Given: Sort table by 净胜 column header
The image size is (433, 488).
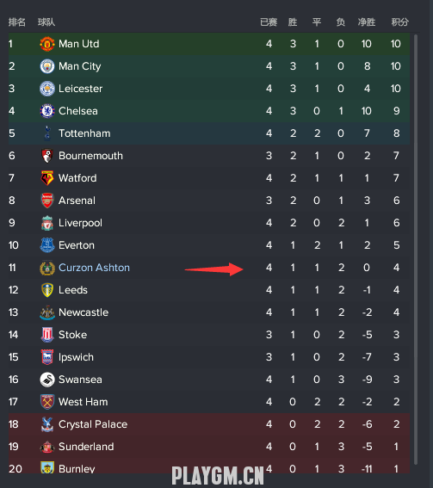Looking at the screenshot, I should coord(367,22).
